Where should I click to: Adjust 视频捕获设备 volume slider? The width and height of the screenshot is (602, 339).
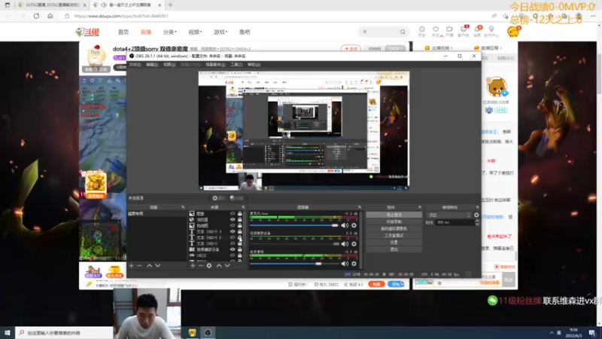(x=294, y=244)
